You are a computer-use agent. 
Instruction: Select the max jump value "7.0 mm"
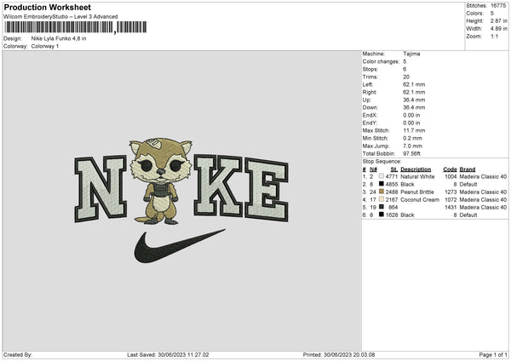412,146
